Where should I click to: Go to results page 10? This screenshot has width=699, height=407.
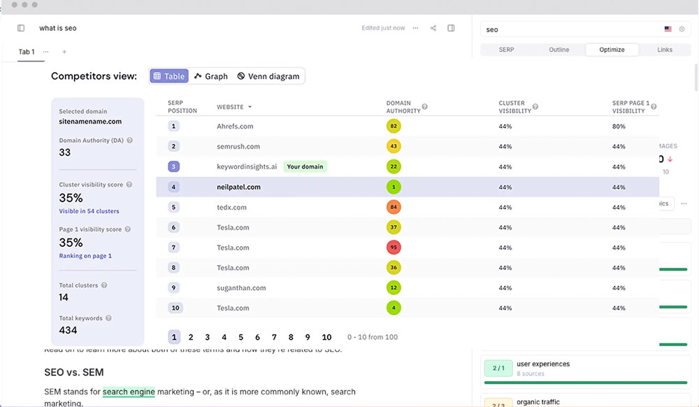click(x=326, y=337)
